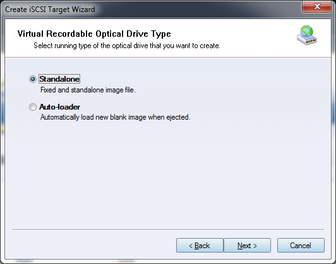Cancel the iSCSI target wizard
Viewport: 336px width, 264px height.
tap(301, 245)
